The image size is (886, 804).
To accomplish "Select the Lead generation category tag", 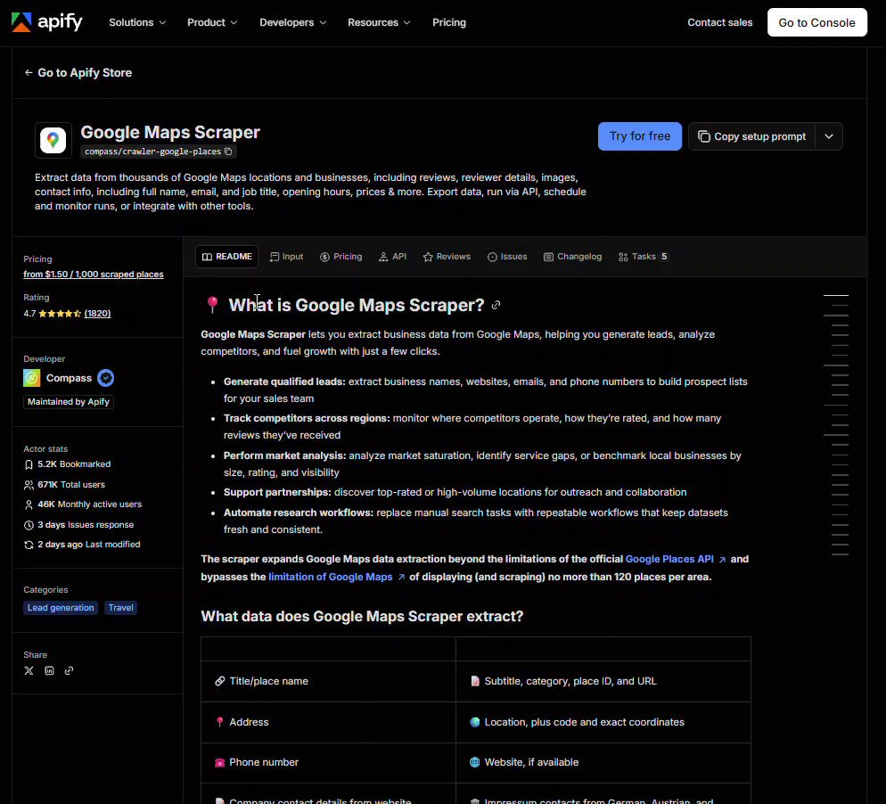I will tap(61, 608).
